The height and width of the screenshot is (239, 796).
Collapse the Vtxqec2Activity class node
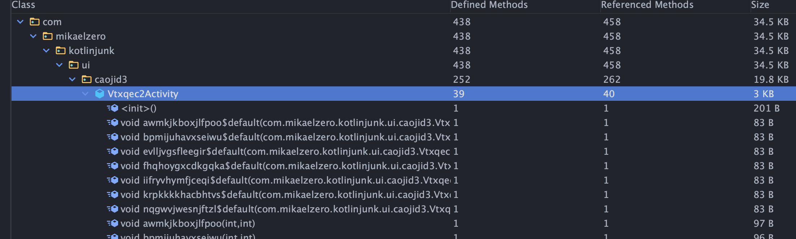(86, 94)
